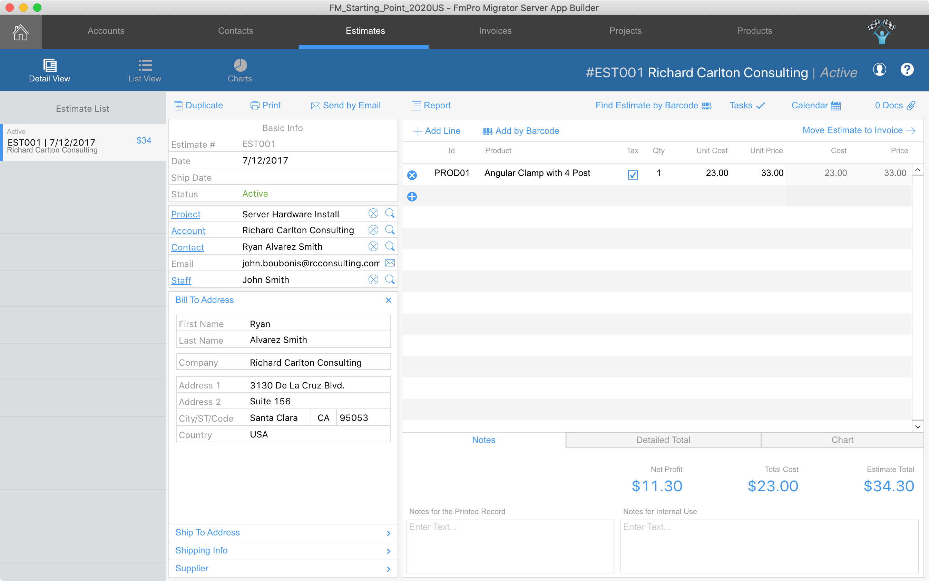Collapse the Bill To Address section
This screenshot has height=581, width=929.
click(x=388, y=300)
